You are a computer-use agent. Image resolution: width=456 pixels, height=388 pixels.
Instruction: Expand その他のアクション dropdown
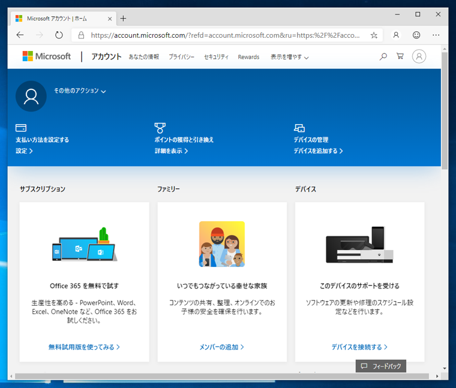tap(80, 91)
